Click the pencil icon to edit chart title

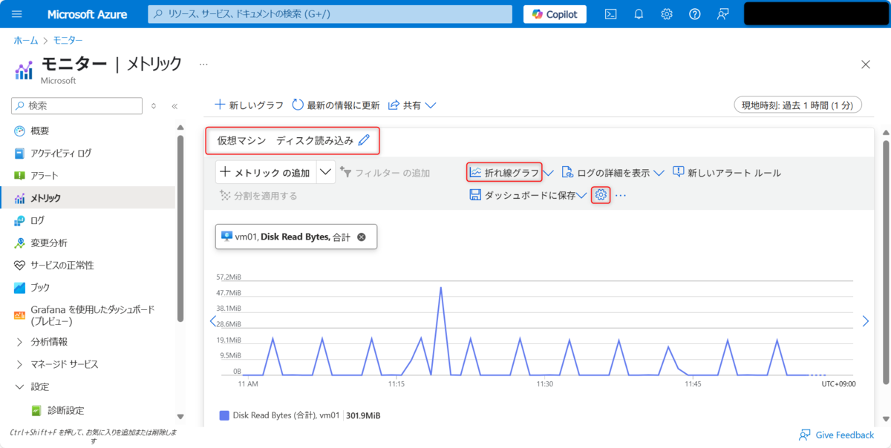pyautogui.click(x=364, y=140)
